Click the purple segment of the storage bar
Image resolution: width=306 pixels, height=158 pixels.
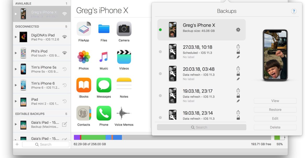[x=77, y=137]
